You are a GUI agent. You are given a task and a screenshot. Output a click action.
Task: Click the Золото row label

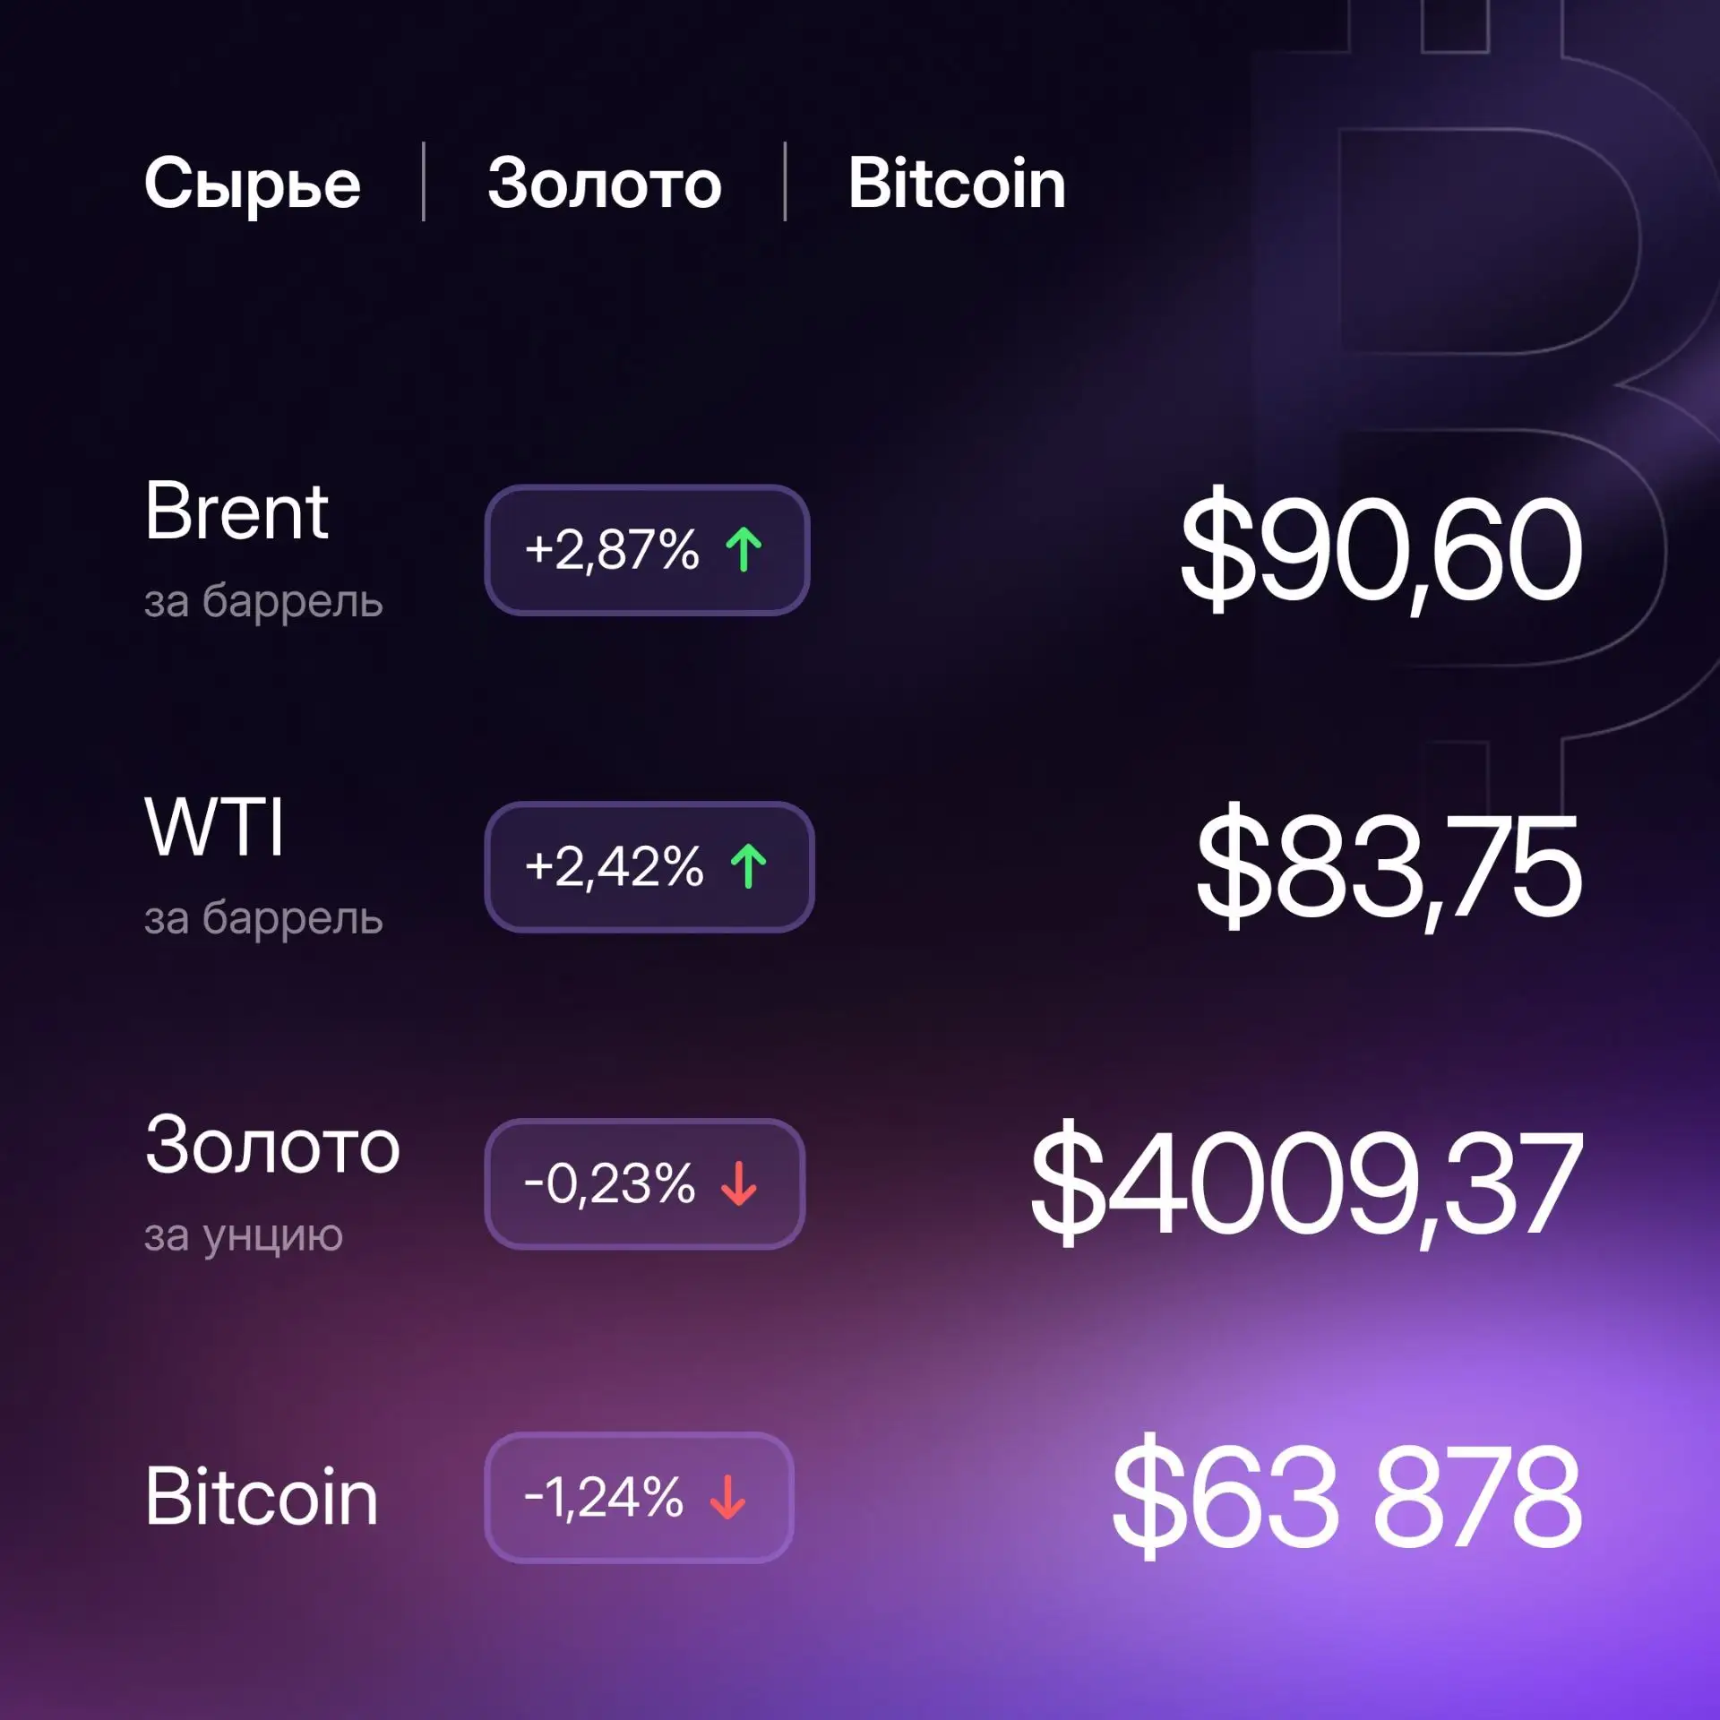coord(272,1145)
